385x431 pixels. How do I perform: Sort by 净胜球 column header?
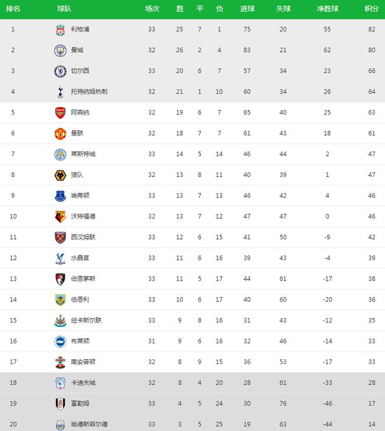point(327,9)
